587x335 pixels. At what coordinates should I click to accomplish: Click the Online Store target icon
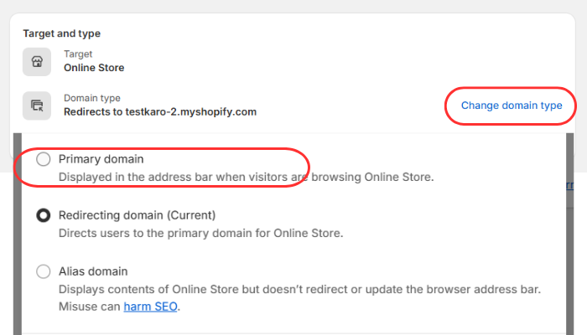pos(37,61)
